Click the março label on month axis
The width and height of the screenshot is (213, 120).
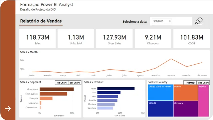[63, 75]
